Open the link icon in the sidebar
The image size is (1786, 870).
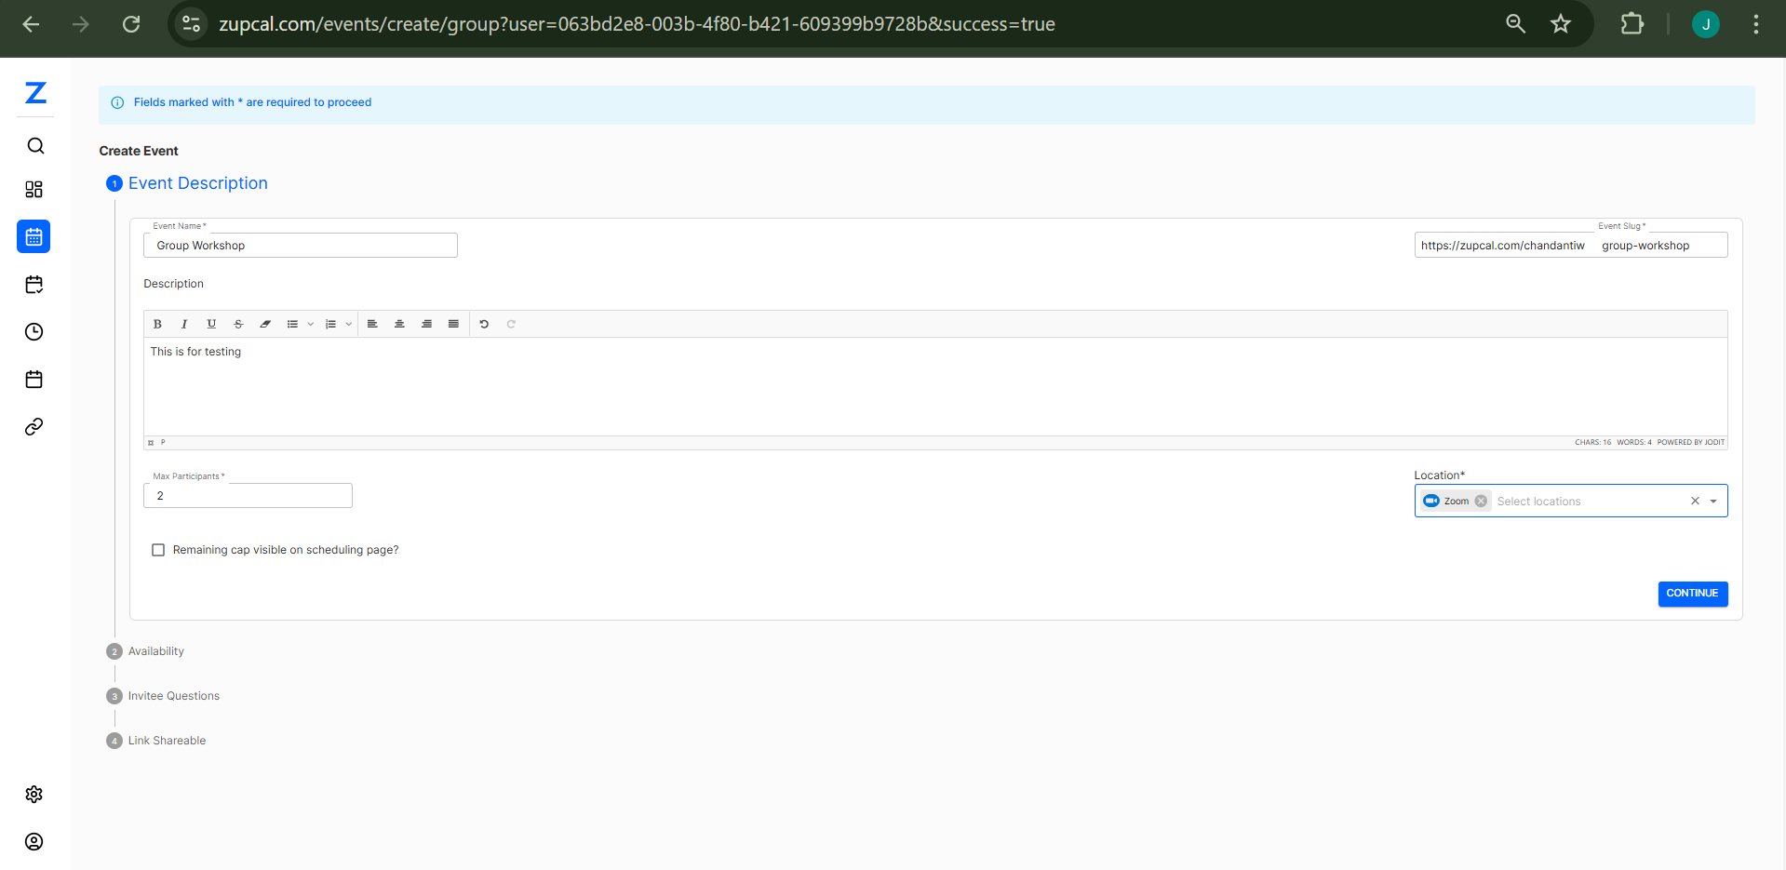(34, 427)
